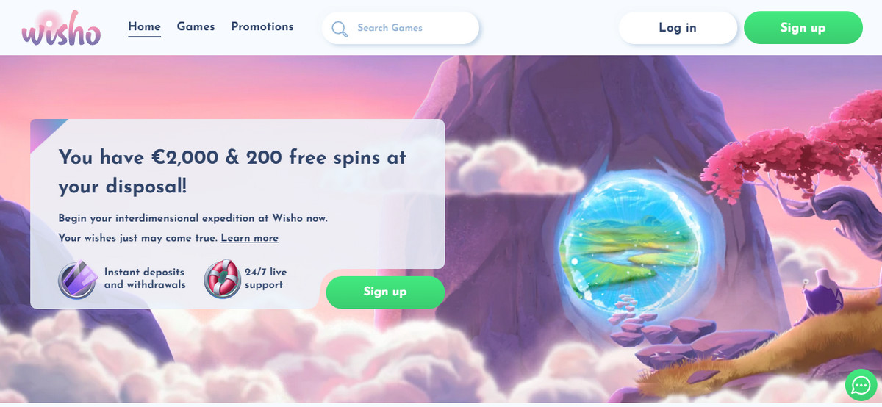Click the Log in button
882x407 pixels.
pos(678,28)
